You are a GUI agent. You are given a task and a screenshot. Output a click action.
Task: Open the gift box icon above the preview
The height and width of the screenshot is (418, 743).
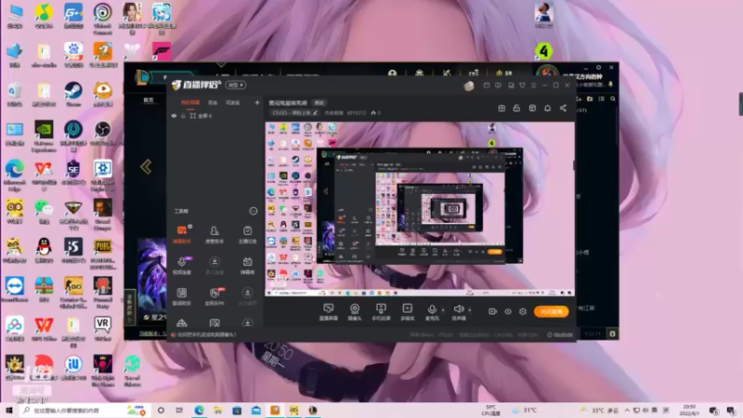(502, 108)
